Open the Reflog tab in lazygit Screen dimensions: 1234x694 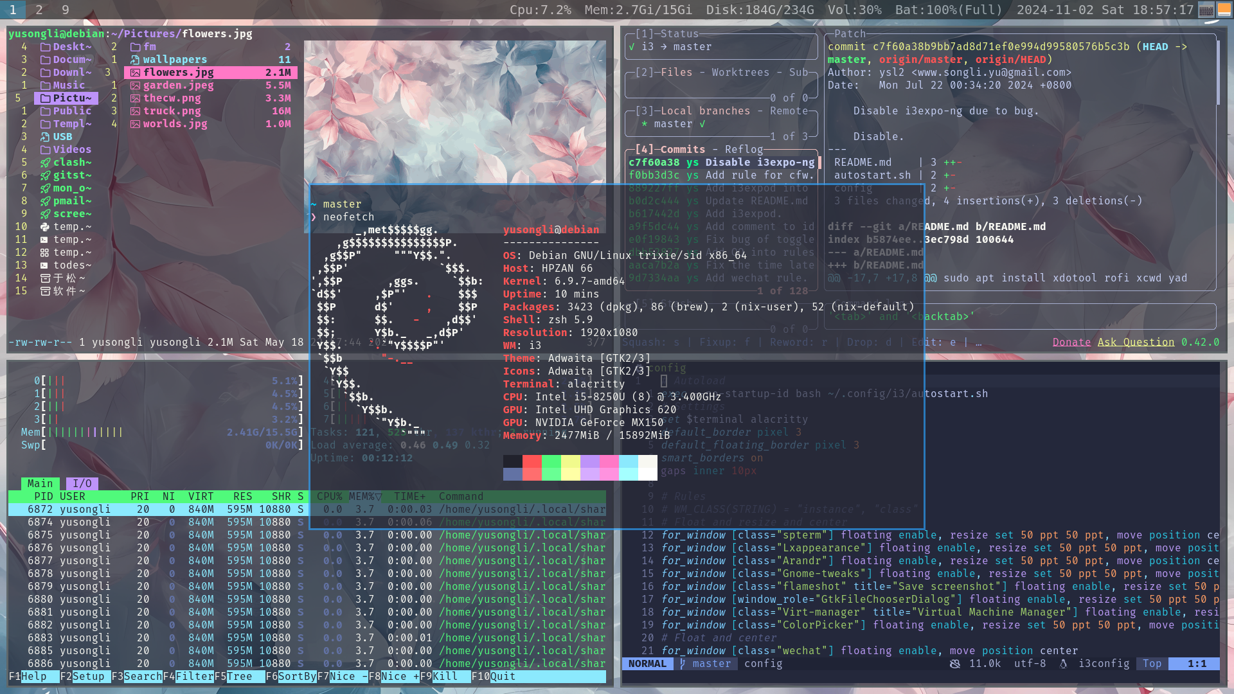(x=744, y=150)
